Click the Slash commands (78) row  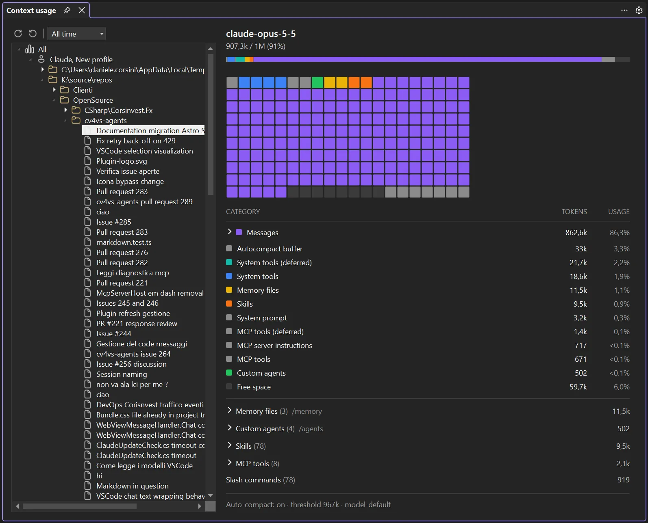428,480
